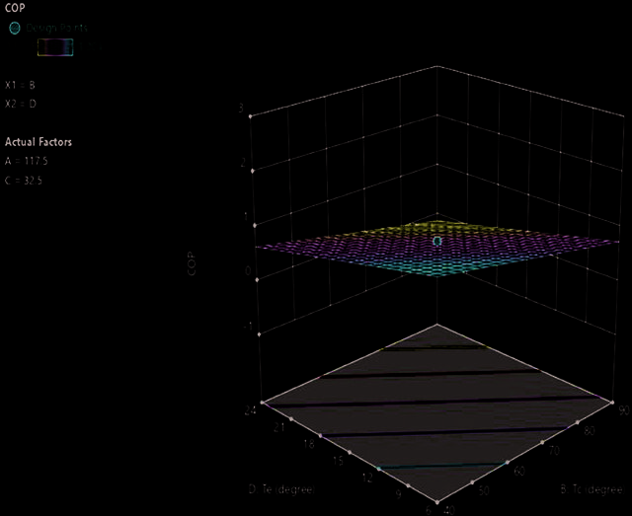Click the Te axis tick label 24
The width and height of the screenshot is (632, 516).
coord(251,411)
